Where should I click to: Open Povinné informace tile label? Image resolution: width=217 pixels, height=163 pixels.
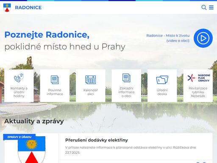[55, 92]
